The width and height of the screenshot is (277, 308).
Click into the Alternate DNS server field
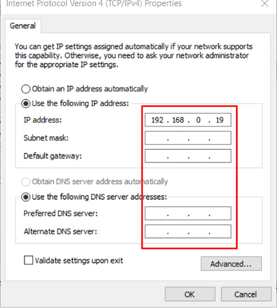(187, 231)
